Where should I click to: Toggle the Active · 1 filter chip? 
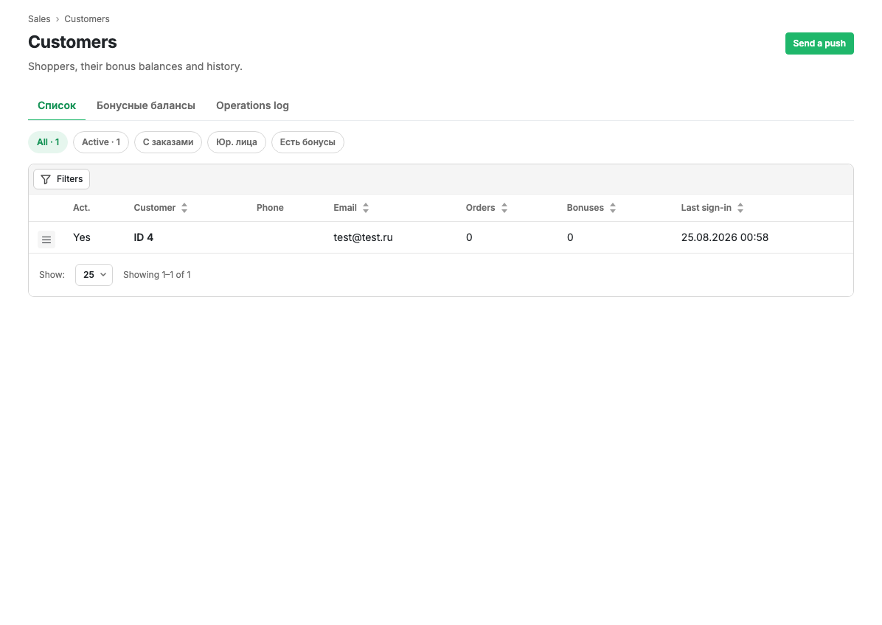[x=101, y=142]
